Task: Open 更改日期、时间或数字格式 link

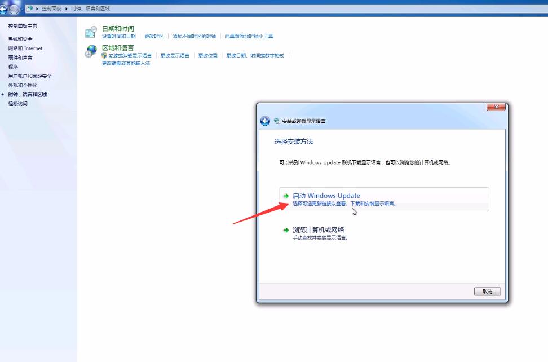Action: click(255, 55)
